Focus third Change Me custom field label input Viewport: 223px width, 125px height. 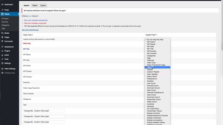pos(44,122)
